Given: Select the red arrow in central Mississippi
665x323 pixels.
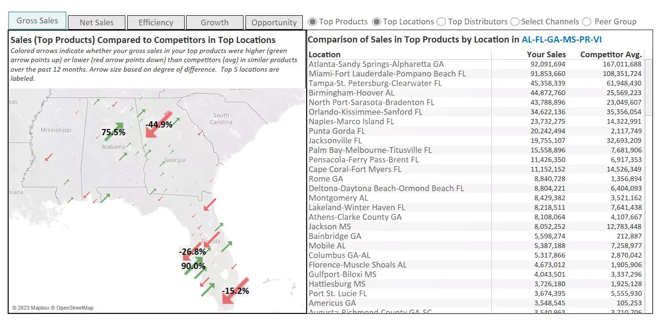Looking at the screenshot, I should pyautogui.click(x=49, y=157).
